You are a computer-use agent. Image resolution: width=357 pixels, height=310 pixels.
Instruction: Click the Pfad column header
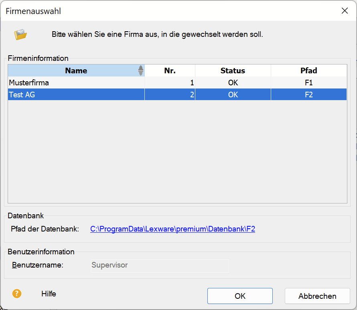click(x=308, y=70)
